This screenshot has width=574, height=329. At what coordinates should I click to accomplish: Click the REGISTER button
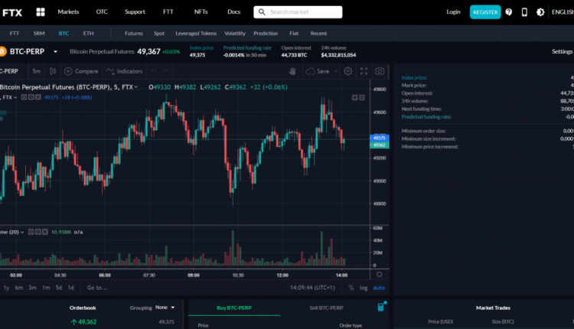485,12
